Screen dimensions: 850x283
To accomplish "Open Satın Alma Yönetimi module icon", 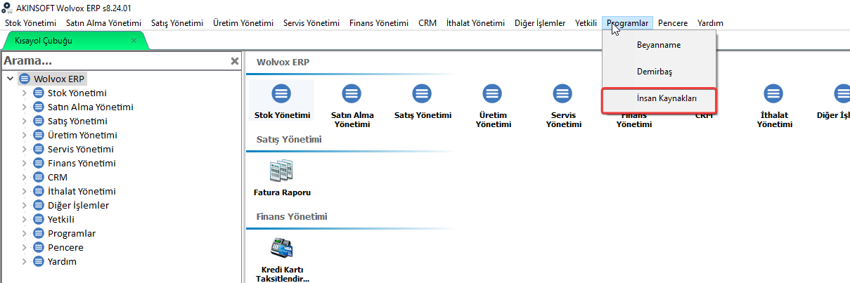I will coord(352,93).
